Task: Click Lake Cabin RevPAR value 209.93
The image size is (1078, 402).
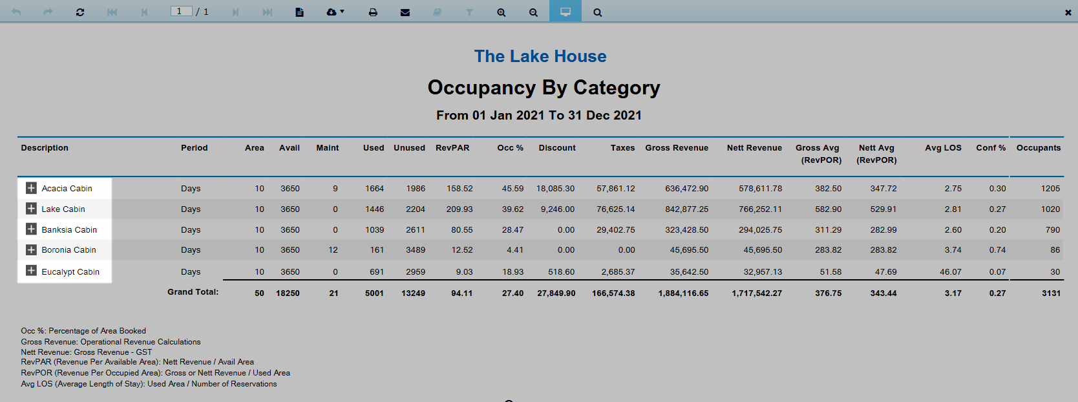Action: [460, 209]
